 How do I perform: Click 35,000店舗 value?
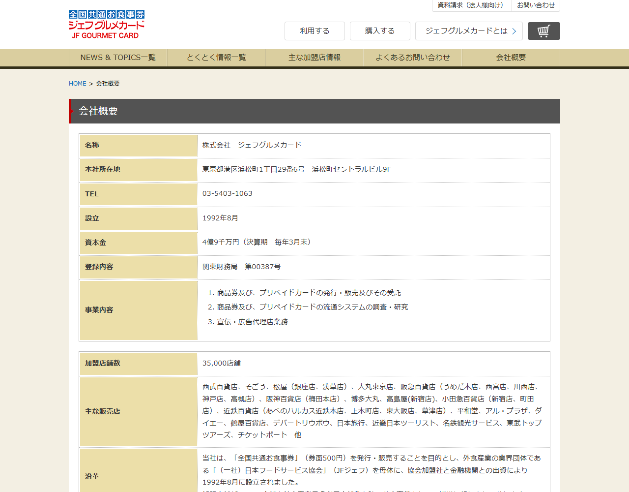point(222,363)
